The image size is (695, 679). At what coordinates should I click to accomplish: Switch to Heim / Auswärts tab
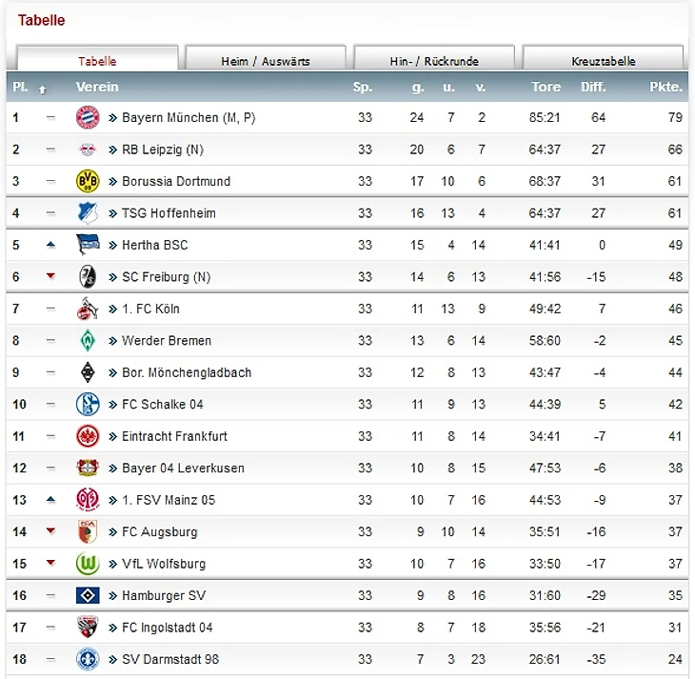266,60
